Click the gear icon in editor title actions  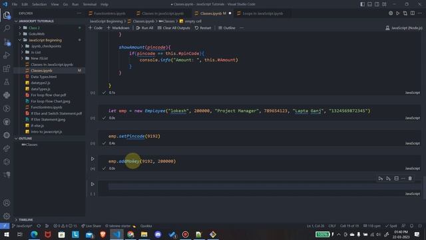pos(391,13)
